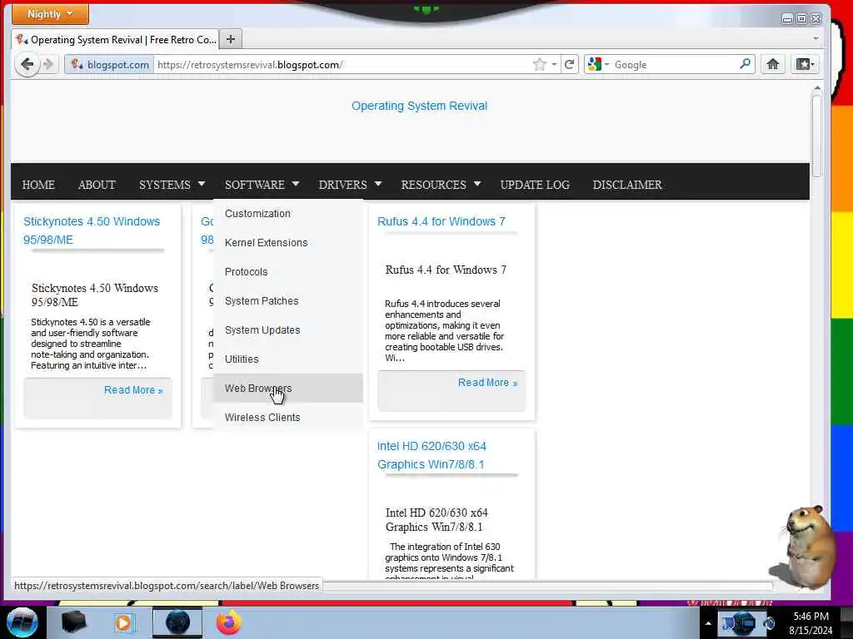Screen dimensions: 853x639
Task: Go to the HOME nav item
Action: click(38, 185)
